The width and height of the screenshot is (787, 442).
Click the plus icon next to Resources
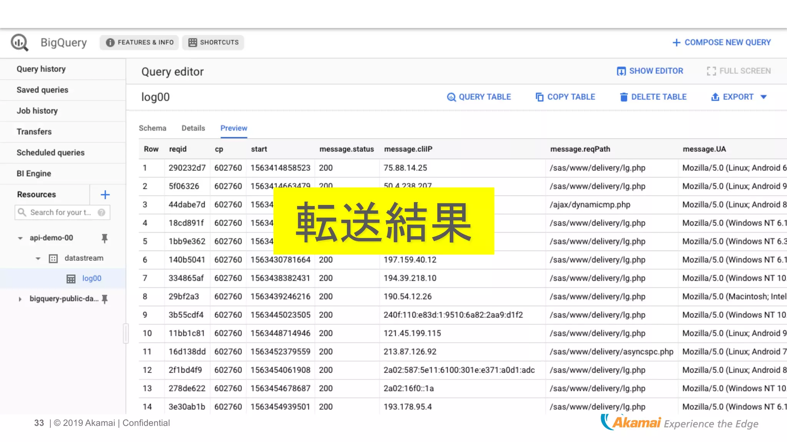tap(105, 195)
